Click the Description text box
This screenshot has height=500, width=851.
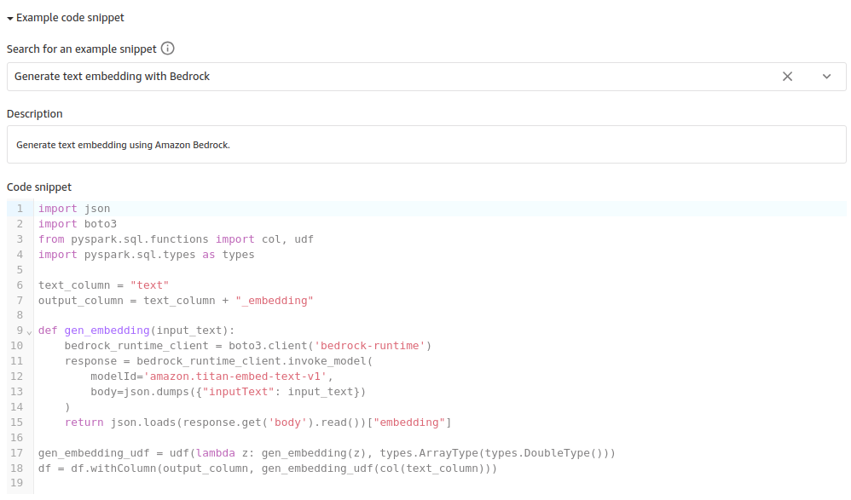(425, 145)
